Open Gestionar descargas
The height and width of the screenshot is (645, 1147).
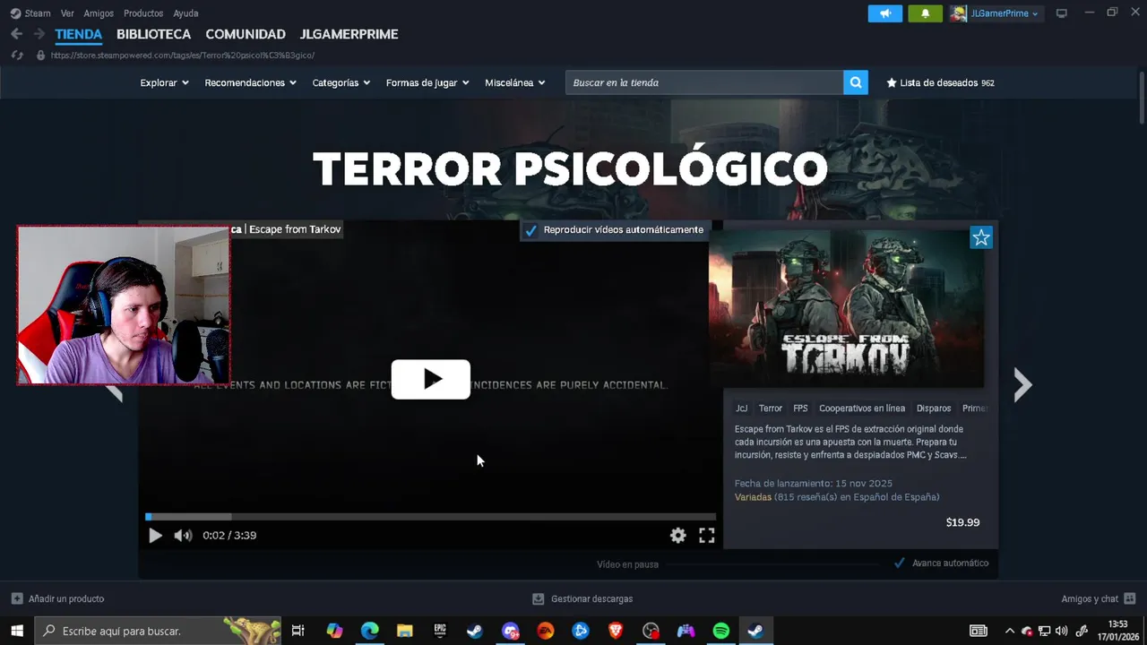(582, 598)
